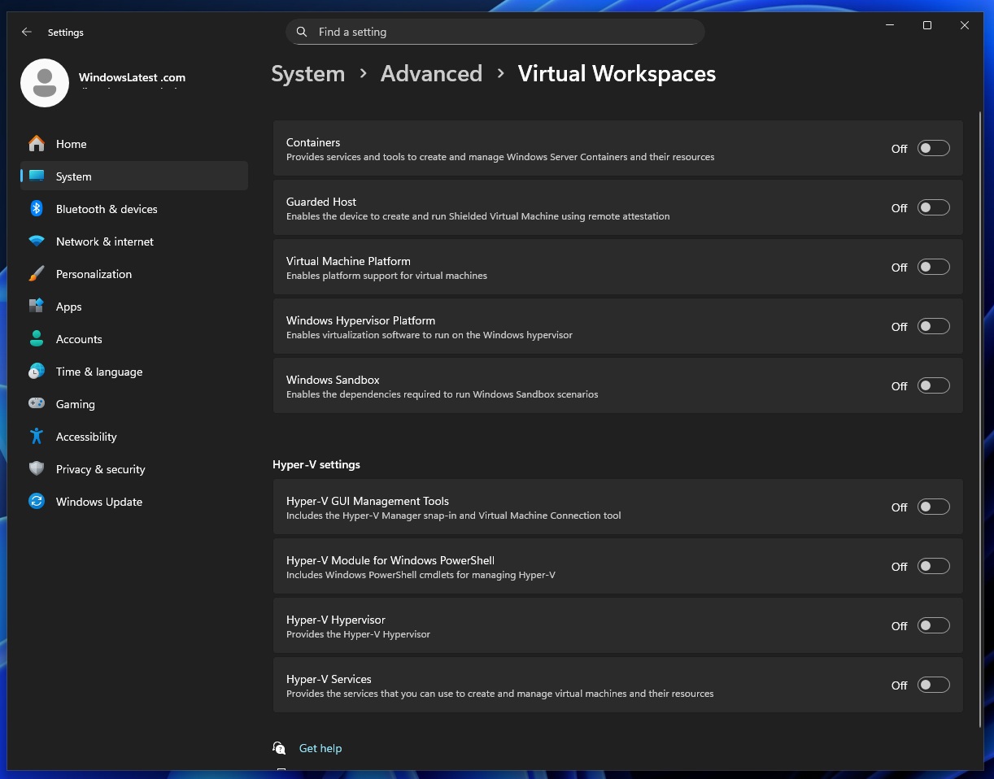Click the Accounts icon in sidebar
This screenshot has width=994, height=779.
(36, 339)
